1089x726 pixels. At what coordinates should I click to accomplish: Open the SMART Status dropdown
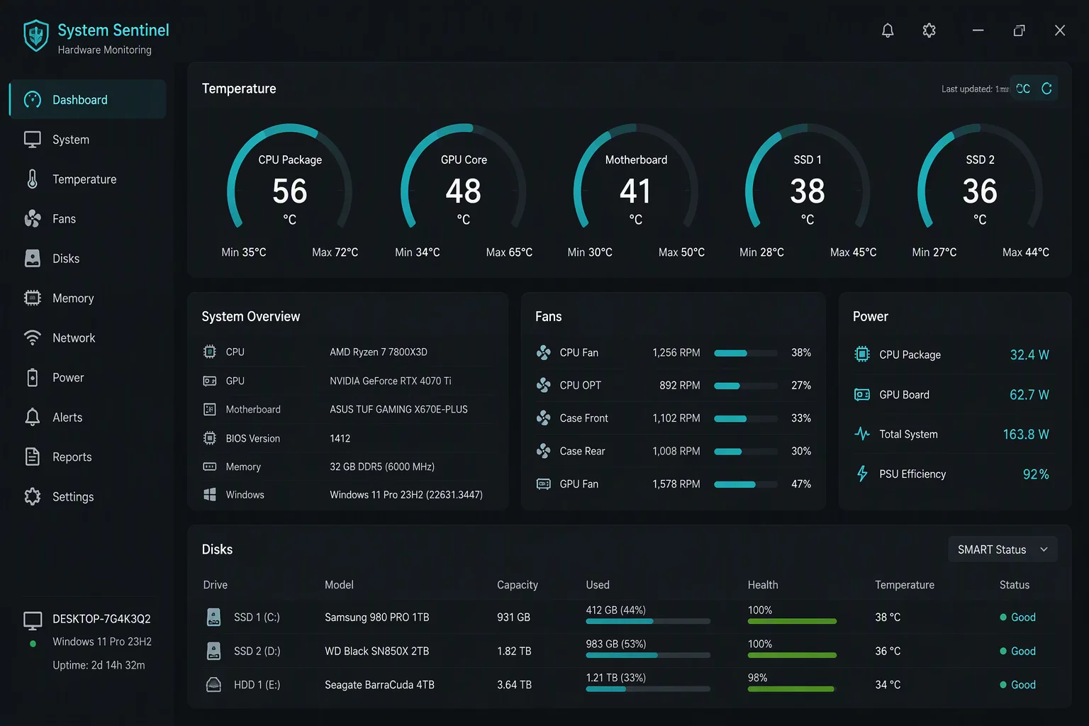1003,549
